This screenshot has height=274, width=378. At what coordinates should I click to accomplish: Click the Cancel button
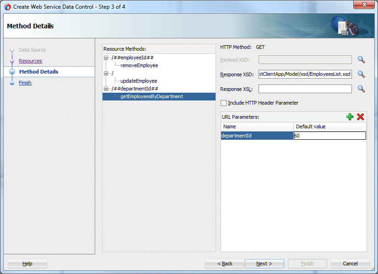350,263
